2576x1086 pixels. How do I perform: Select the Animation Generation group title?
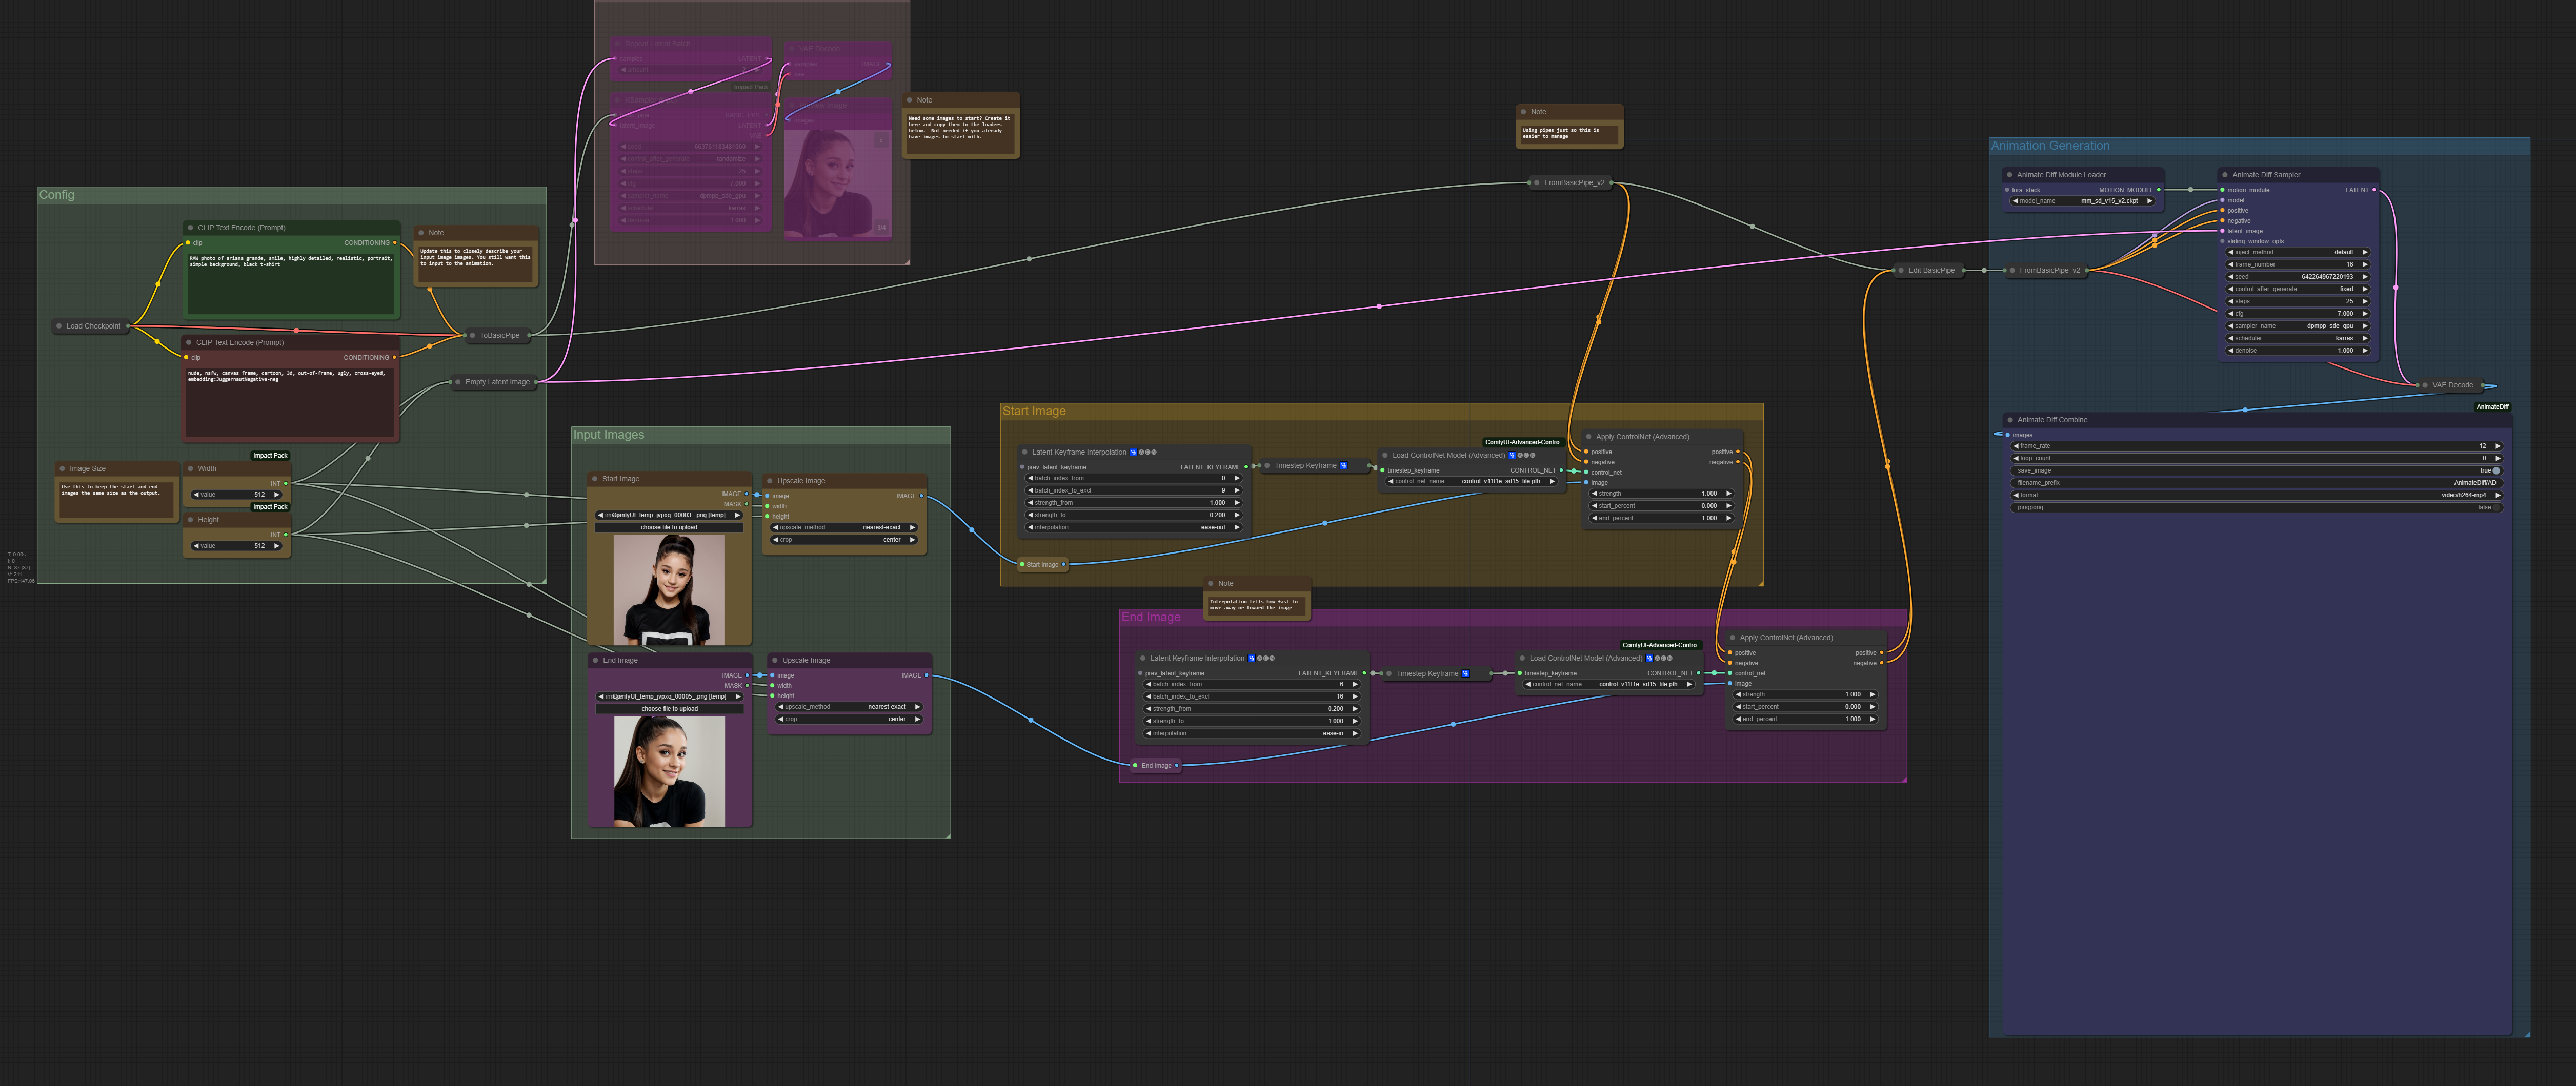click(2049, 146)
